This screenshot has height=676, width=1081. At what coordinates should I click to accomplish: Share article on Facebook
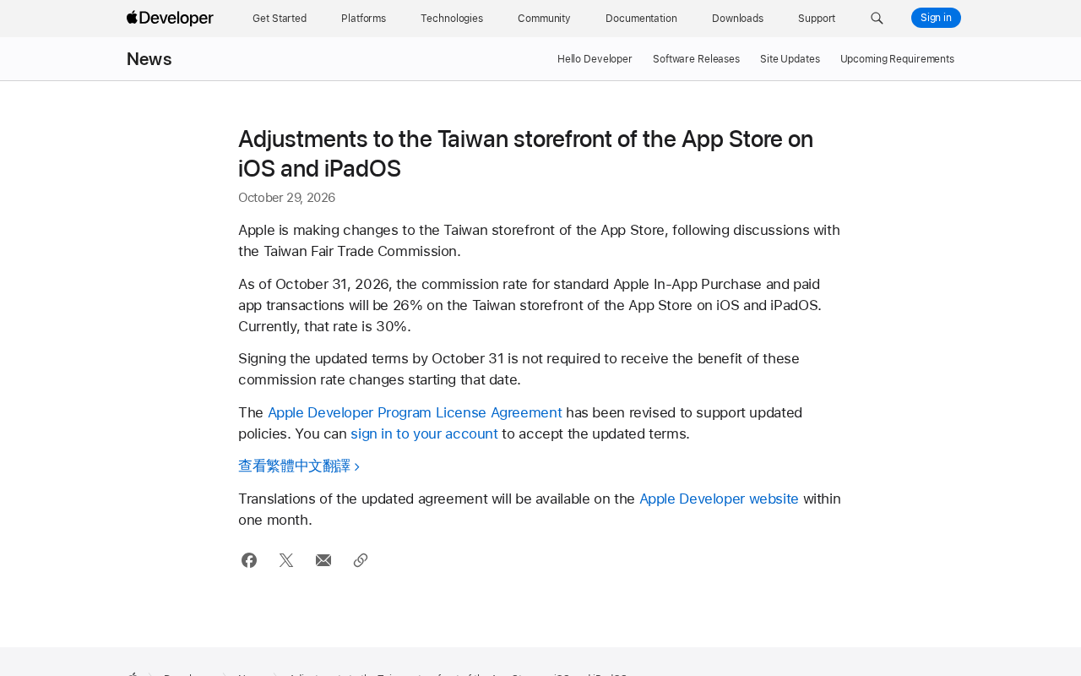249,560
